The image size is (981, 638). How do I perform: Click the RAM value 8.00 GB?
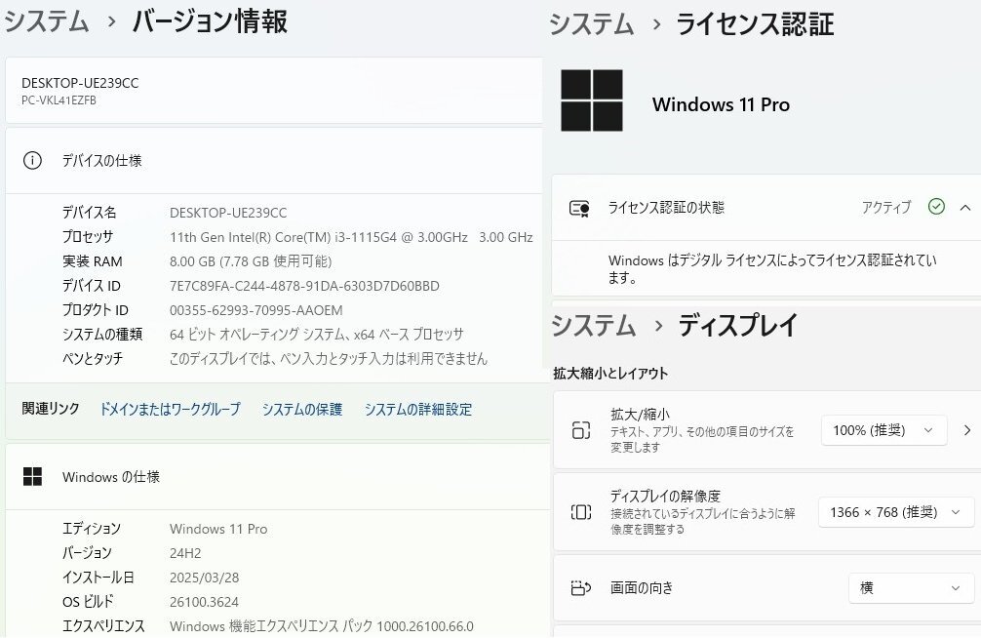(251, 261)
